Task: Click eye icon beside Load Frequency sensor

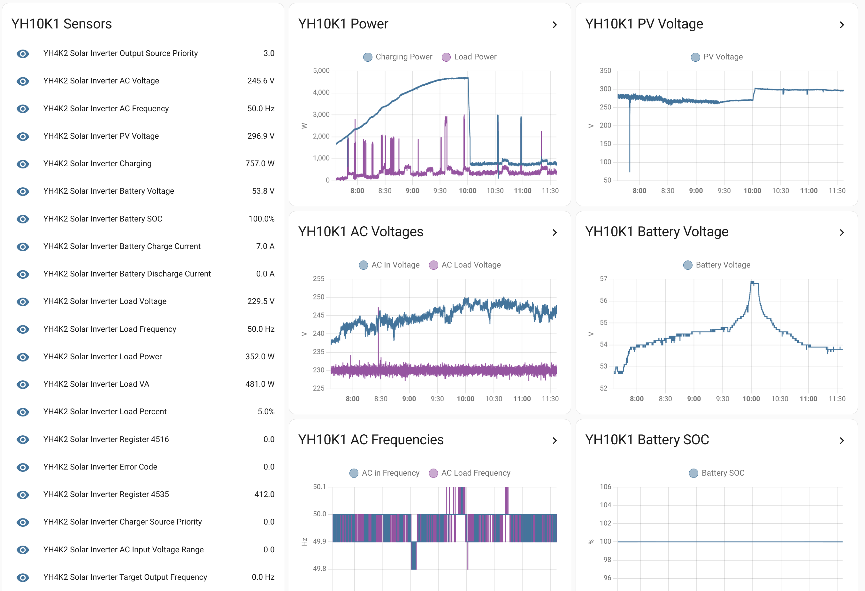Action: pos(23,329)
